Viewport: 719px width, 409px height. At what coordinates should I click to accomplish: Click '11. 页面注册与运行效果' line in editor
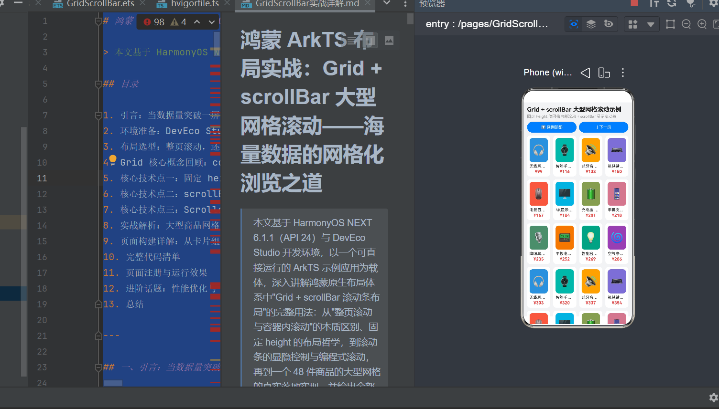(x=155, y=273)
